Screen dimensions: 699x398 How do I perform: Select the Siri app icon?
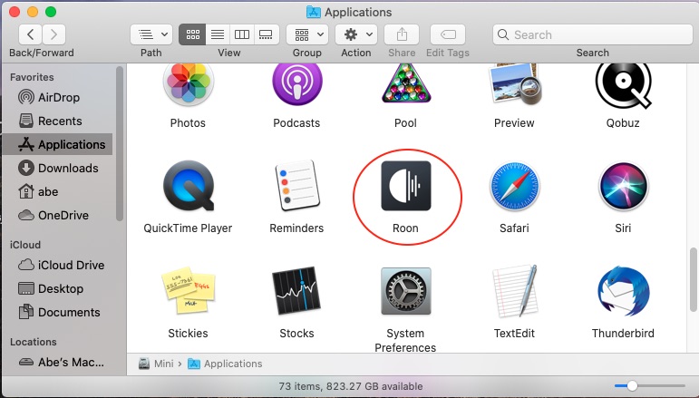coord(623,186)
